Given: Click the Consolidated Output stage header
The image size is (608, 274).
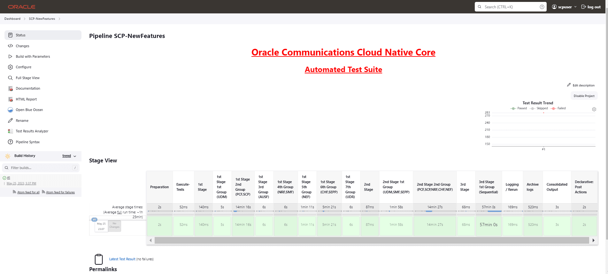Looking at the screenshot, I should [x=557, y=187].
